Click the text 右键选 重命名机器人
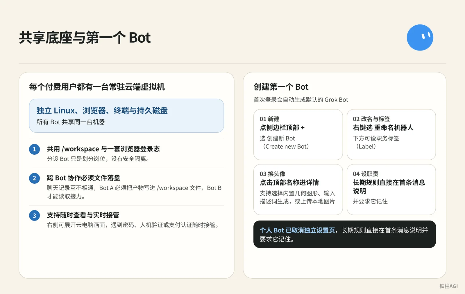This screenshot has width=465, height=294. [x=383, y=128]
